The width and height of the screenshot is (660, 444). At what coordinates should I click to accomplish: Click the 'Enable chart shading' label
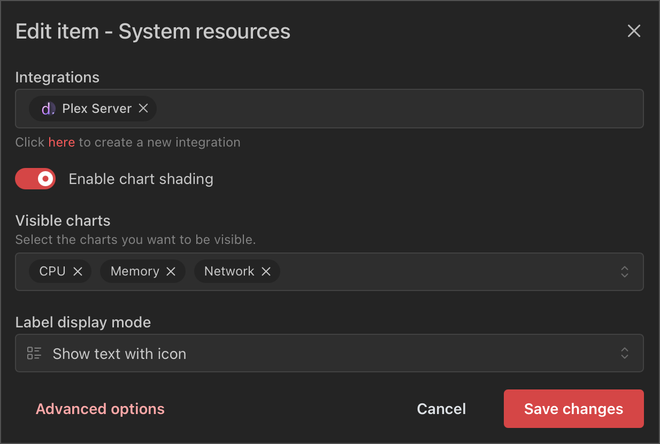point(141,179)
